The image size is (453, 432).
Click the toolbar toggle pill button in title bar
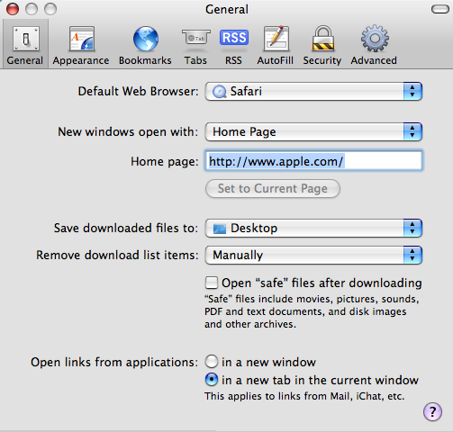(x=440, y=9)
